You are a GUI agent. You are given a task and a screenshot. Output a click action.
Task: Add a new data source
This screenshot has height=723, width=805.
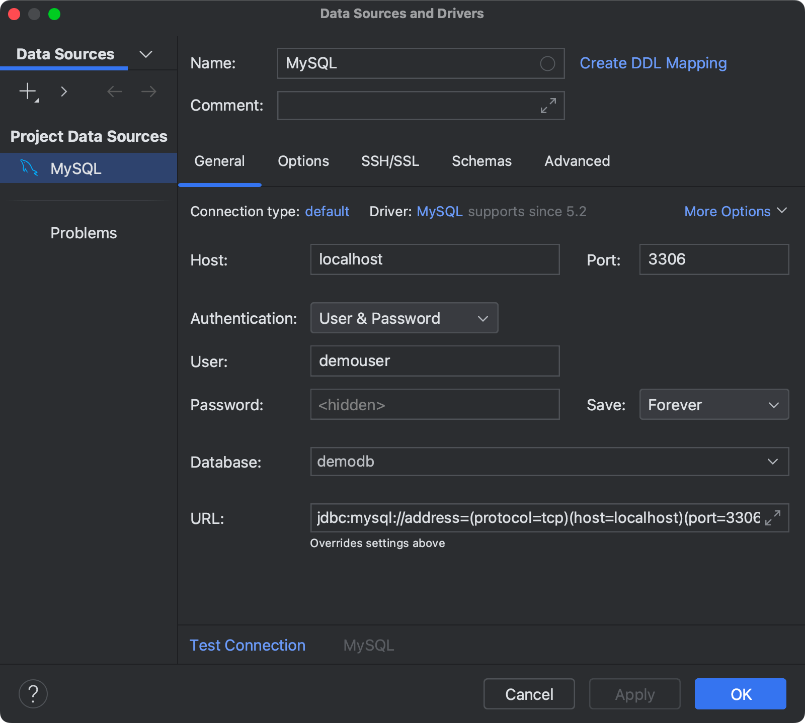click(26, 92)
